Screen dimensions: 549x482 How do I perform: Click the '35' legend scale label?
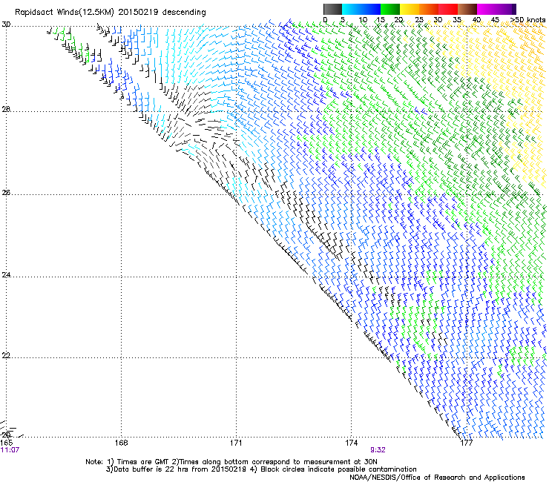coord(457,20)
